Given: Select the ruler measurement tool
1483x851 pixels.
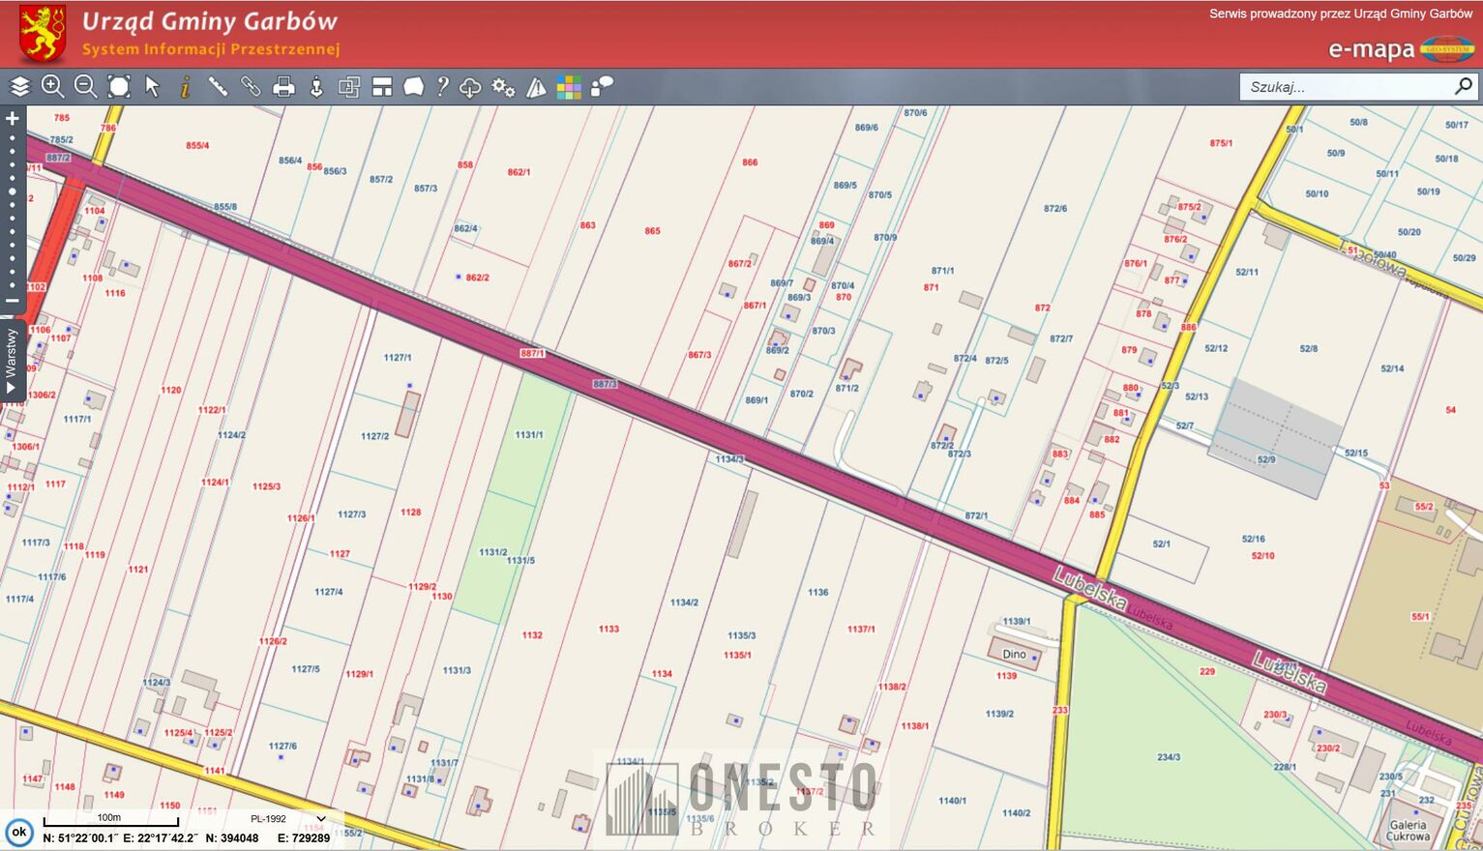Looking at the screenshot, I should 218,87.
